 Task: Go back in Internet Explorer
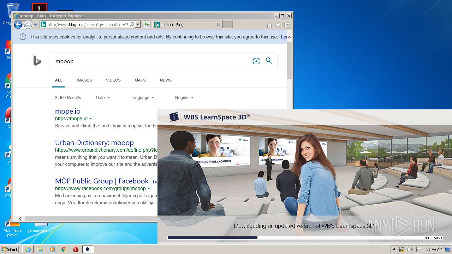tap(18, 25)
